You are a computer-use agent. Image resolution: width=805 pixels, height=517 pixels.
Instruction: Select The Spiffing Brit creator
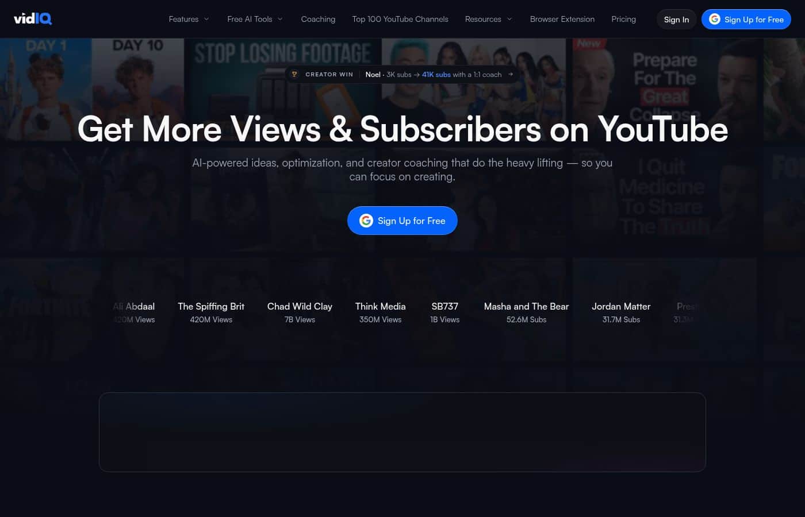click(x=211, y=312)
